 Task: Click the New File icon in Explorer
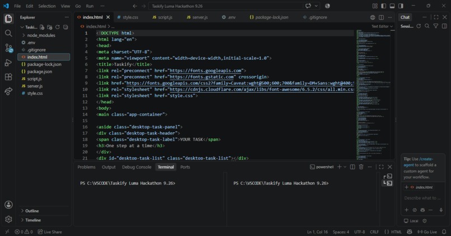(x=42, y=27)
